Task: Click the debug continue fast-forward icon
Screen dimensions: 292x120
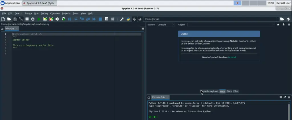Action: 94,19
